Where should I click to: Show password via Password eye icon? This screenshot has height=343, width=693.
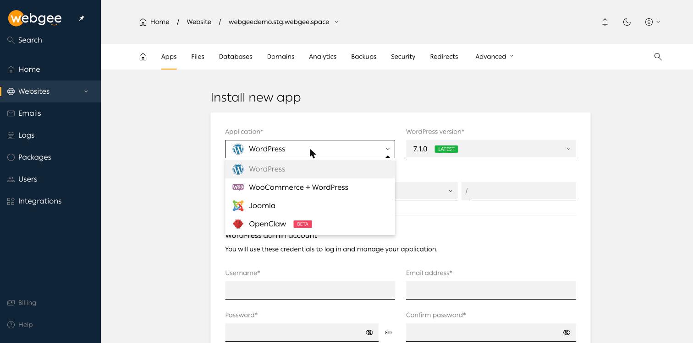point(369,332)
